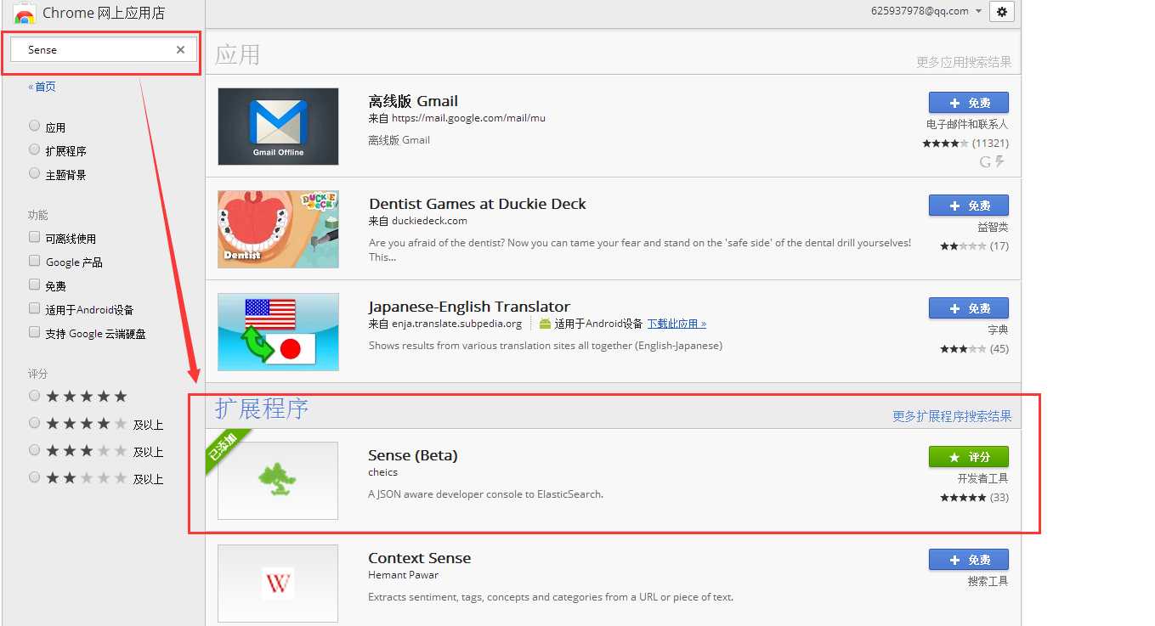
Task: Click the 625937978@qq.com account email
Action: point(920,11)
